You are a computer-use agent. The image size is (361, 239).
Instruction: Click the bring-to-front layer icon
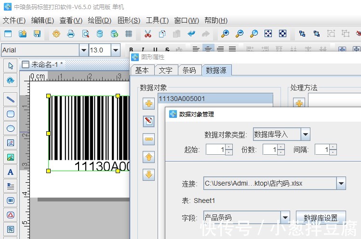(302, 34)
